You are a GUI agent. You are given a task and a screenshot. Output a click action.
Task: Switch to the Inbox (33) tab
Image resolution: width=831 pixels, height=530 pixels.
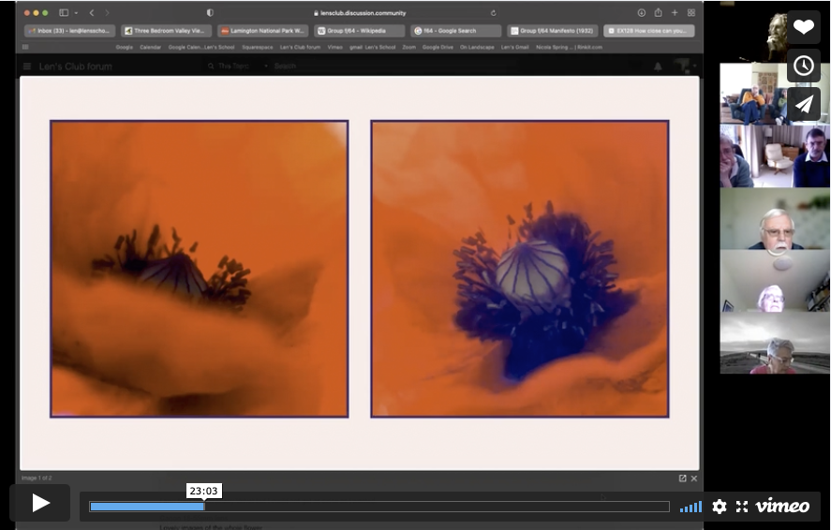(x=69, y=31)
